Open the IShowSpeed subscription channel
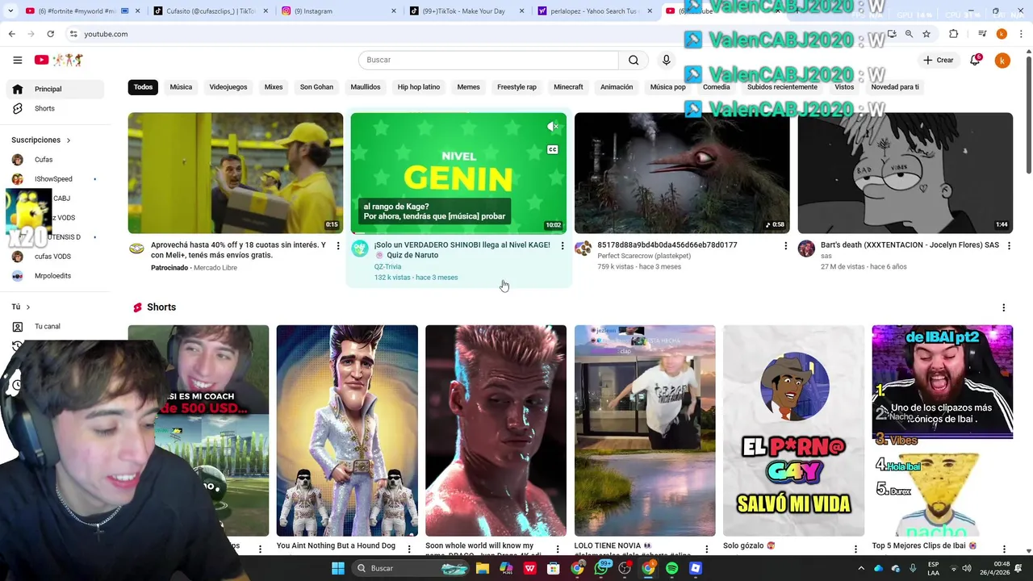The width and height of the screenshot is (1033, 581). tap(55, 179)
